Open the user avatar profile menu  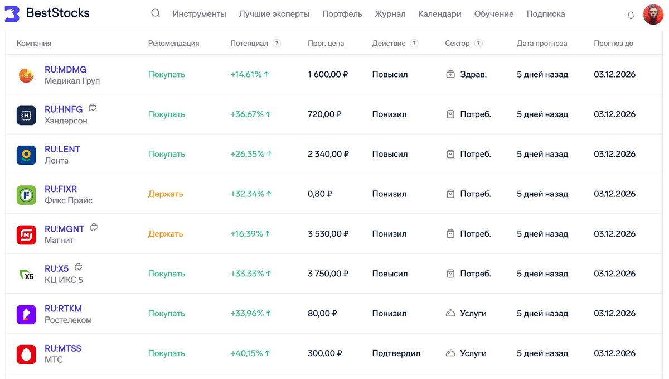pos(653,15)
